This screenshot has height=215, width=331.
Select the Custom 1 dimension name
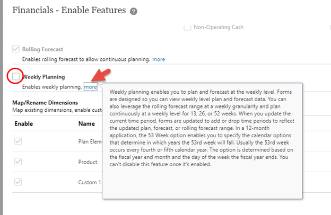(90, 182)
